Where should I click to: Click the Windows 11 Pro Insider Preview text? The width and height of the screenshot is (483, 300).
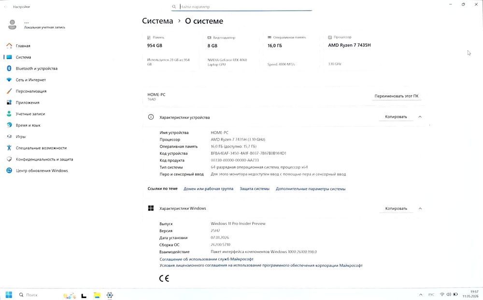[x=238, y=223]
